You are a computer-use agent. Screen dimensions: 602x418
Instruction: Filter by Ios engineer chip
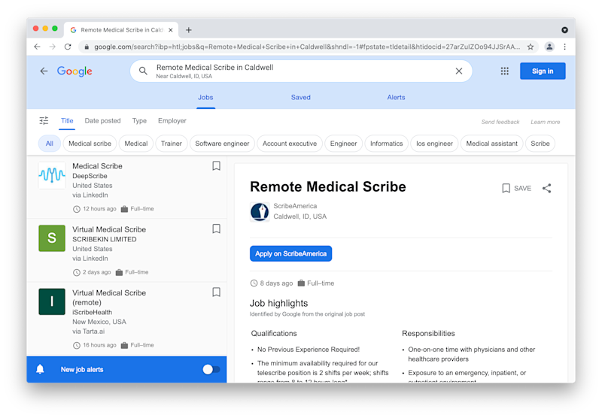[434, 144]
